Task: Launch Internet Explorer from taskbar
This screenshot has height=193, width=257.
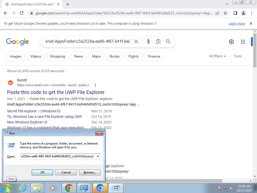Action: coord(22,188)
